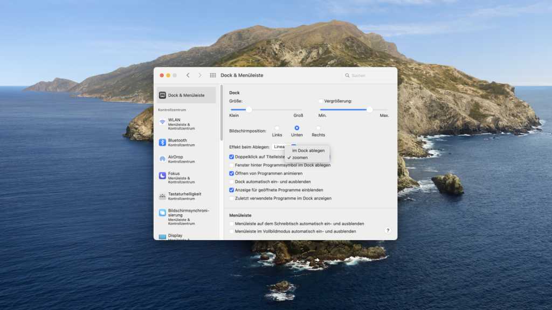
Task: Enable Menüleiste auf dem Schreibtisch automatisch ausblenden
Action: [x=231, y=223]
